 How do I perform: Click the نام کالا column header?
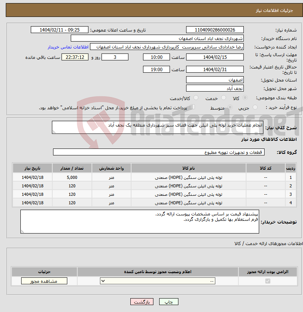(x=188, y=169)
